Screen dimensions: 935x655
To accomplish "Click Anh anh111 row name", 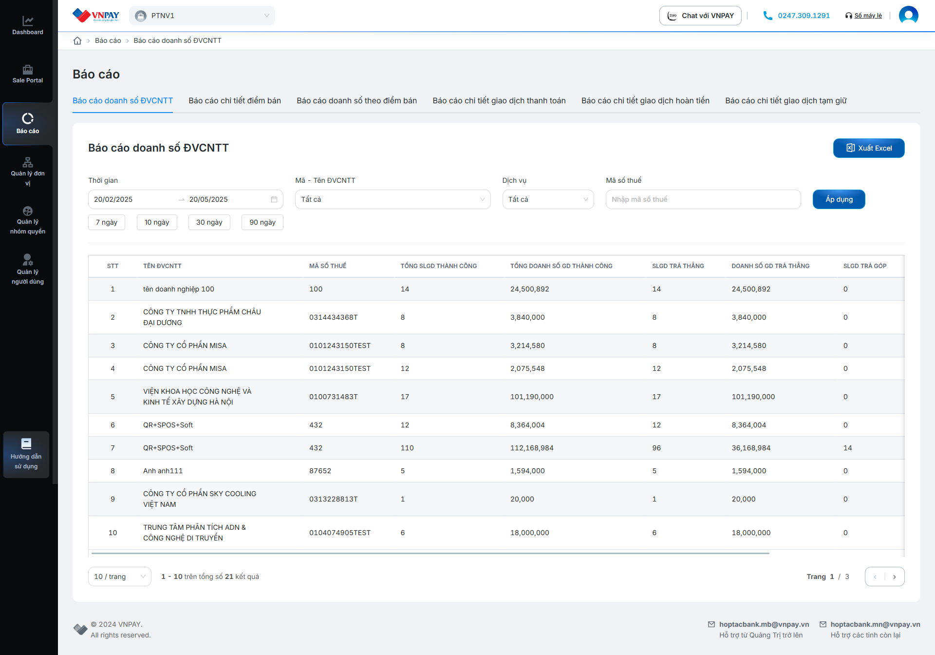I will click(163, 471).
